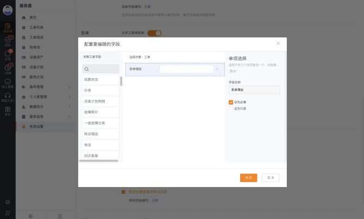Click the magnifier icon in field search box
Image resolution: width=364 pixels, height=219 pixels.
coord(87,69)
